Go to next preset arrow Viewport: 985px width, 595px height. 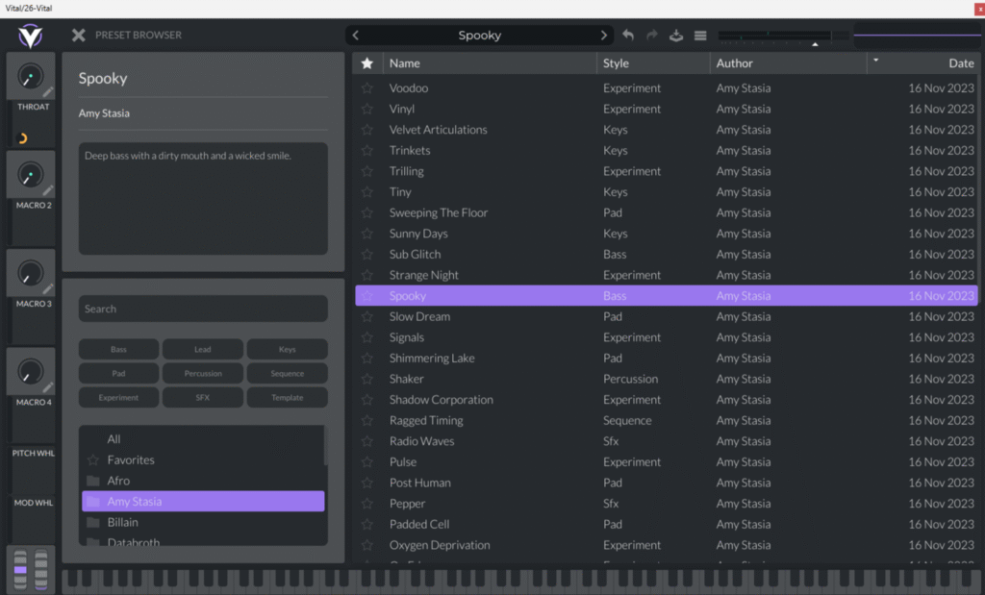[x=604, y=36]
